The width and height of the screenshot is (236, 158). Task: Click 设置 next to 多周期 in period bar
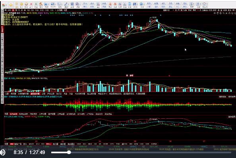[x=65, y=10]
